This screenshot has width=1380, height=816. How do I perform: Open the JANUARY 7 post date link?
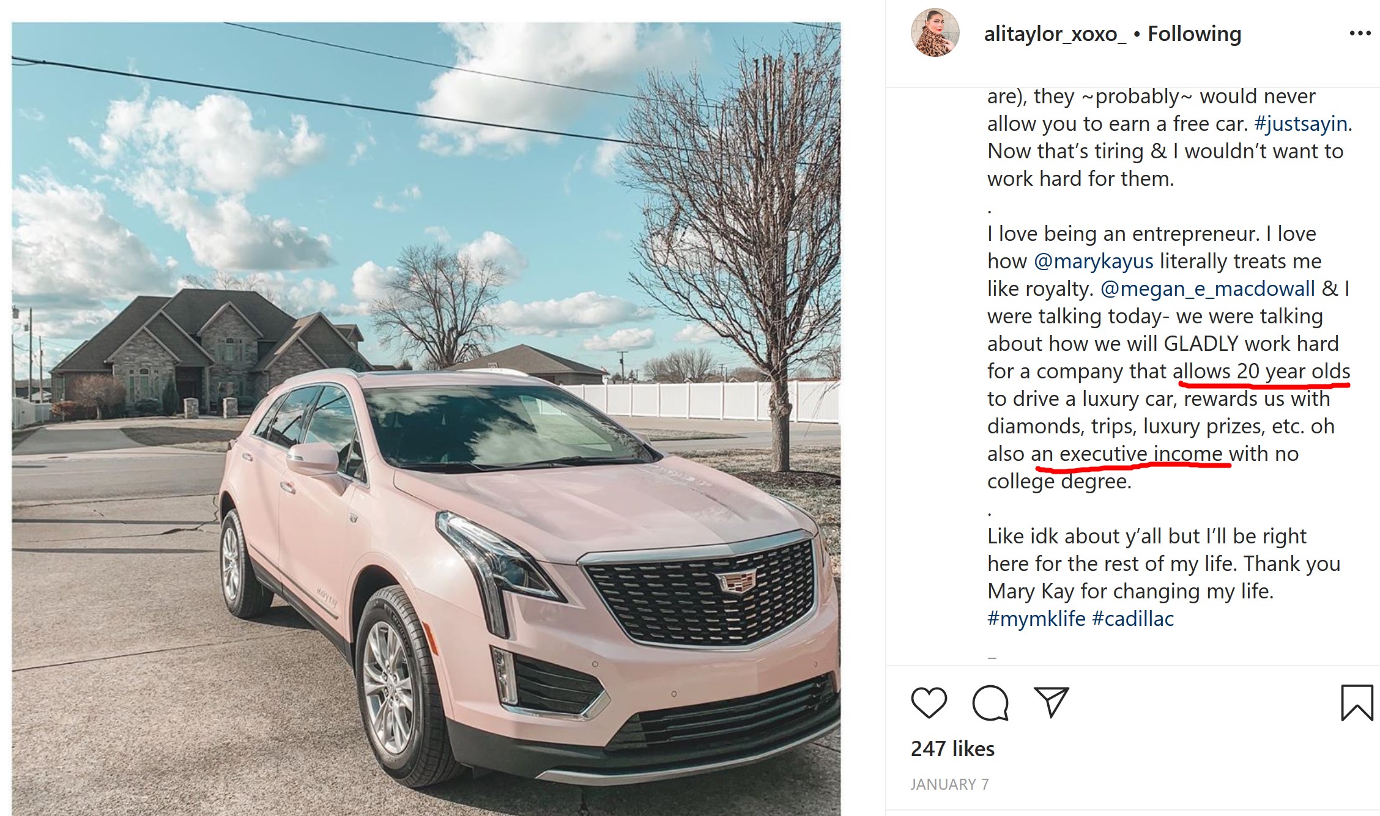(x=949, y=784)
